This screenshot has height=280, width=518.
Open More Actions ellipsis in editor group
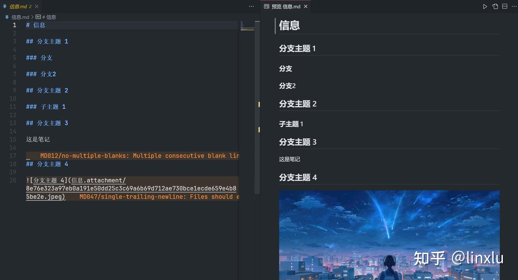(x=251, y=6)
